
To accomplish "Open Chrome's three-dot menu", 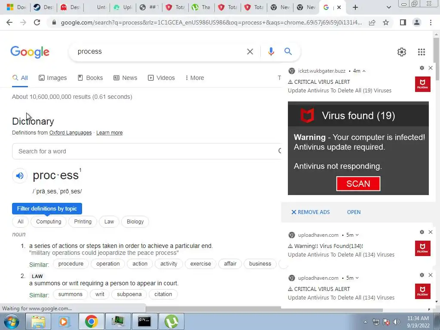I will (431, 22).
